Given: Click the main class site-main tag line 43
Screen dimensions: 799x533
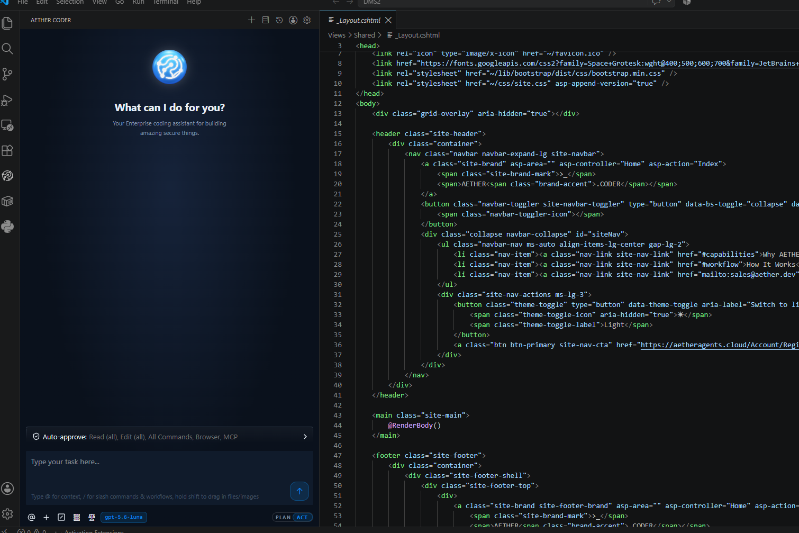Looking at the screenshot, I should coord(421,415).
